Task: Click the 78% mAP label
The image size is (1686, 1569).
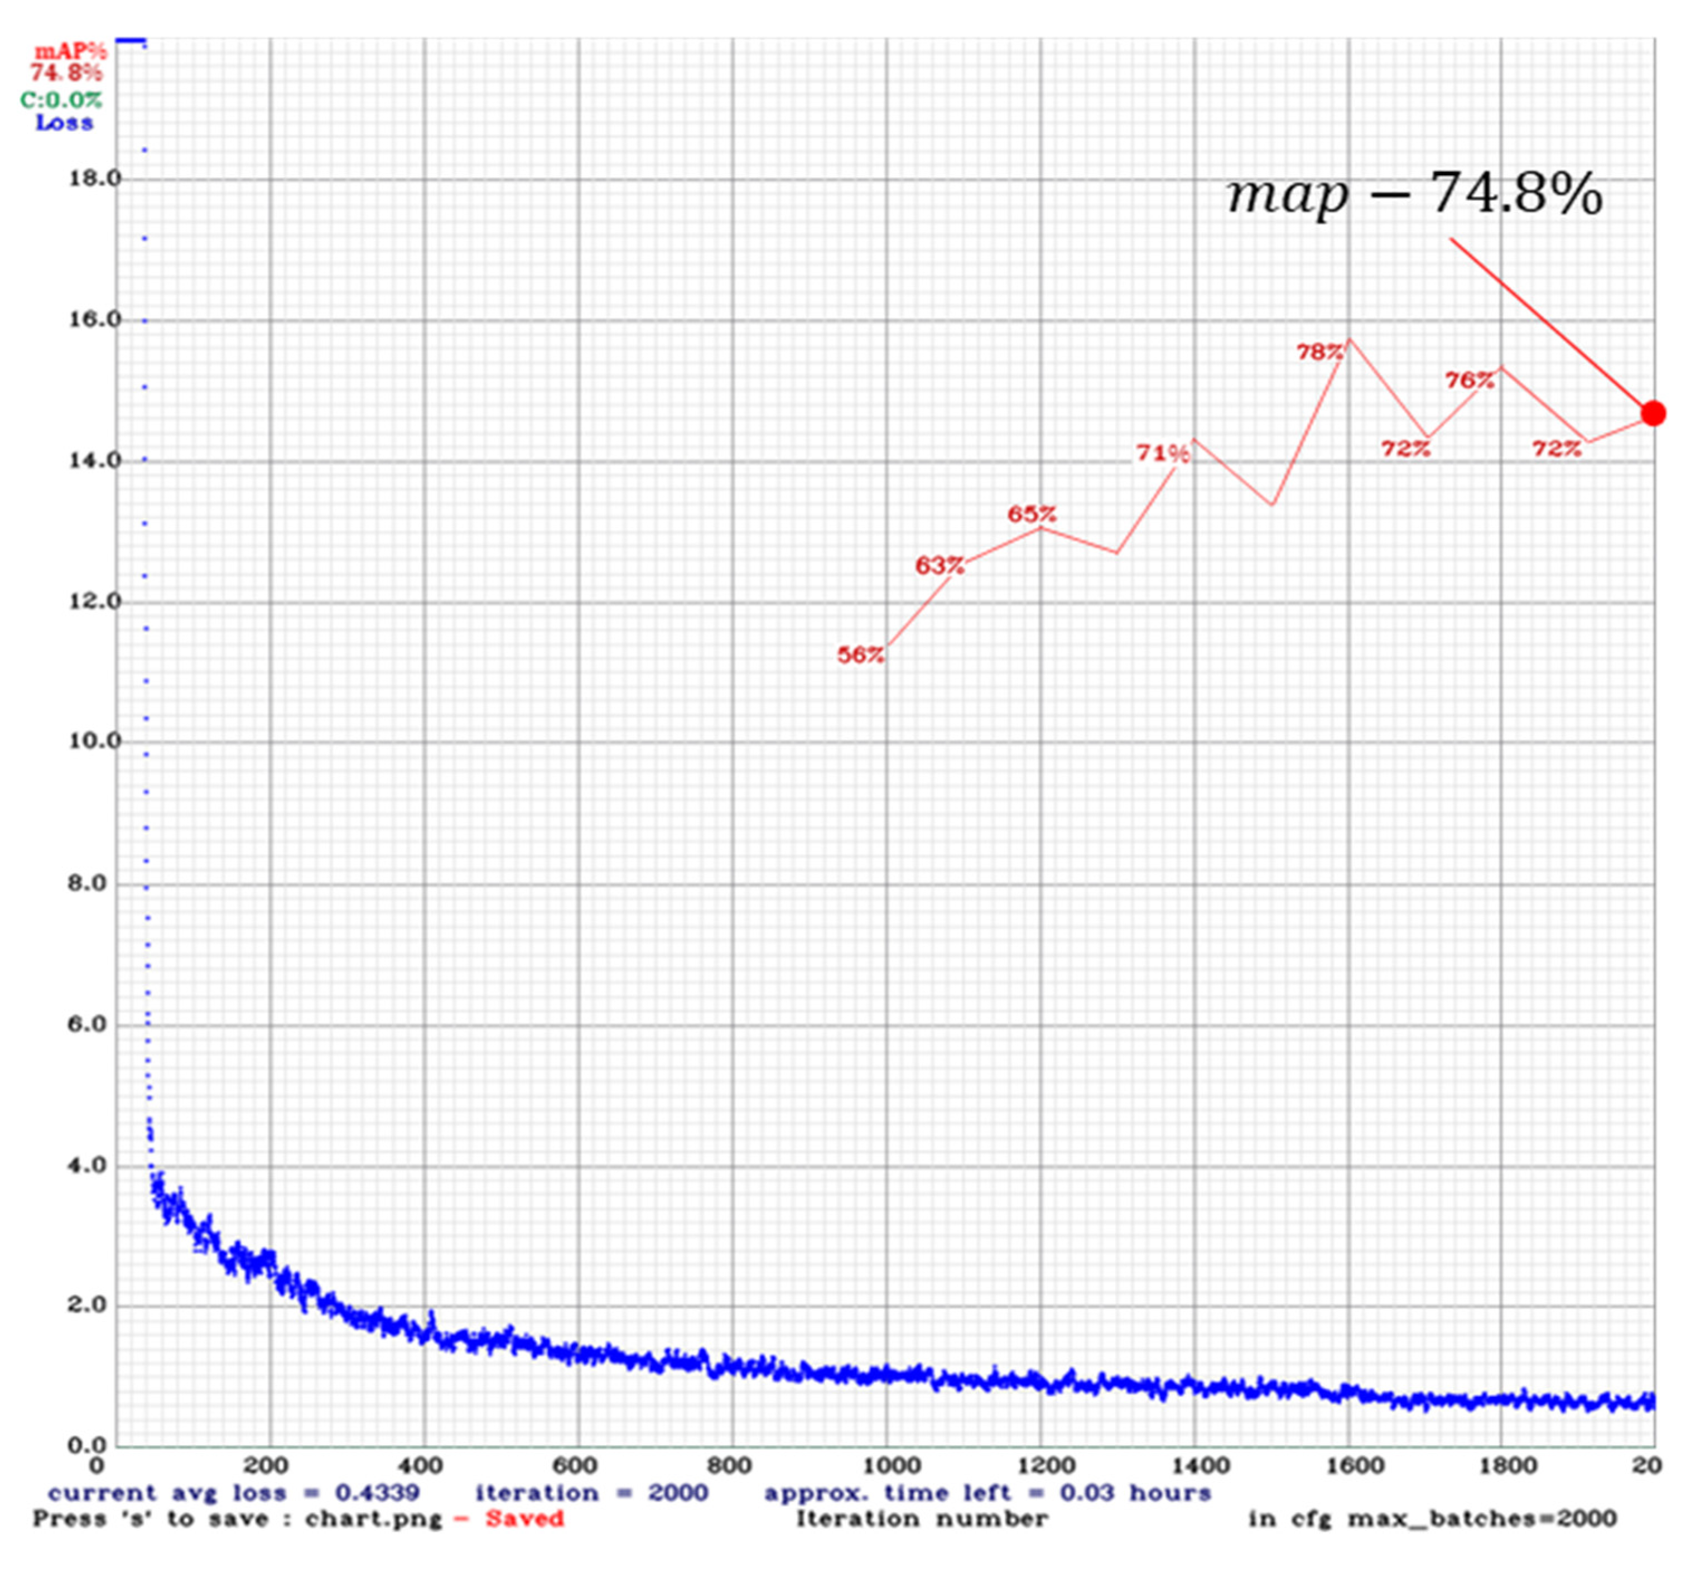Action: click(1319, 352)
